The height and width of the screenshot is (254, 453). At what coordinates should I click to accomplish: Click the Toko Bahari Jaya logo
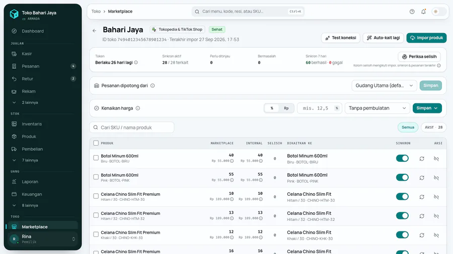(x=14, y=14)
